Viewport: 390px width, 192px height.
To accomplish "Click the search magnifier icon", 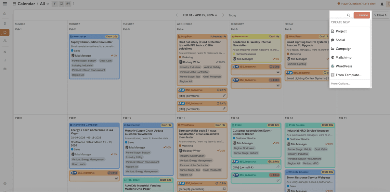I will pyautogui.click(x=348, y=15).
